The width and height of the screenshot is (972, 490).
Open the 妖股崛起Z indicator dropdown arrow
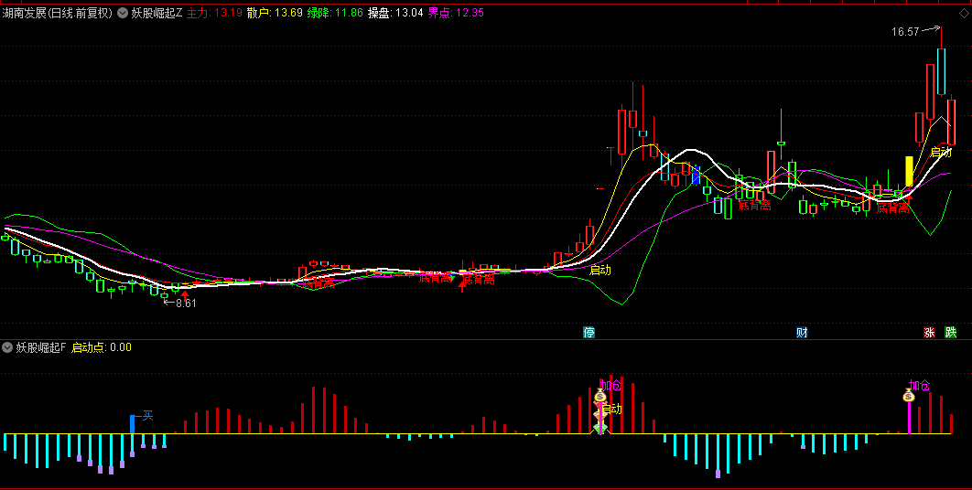123,13
